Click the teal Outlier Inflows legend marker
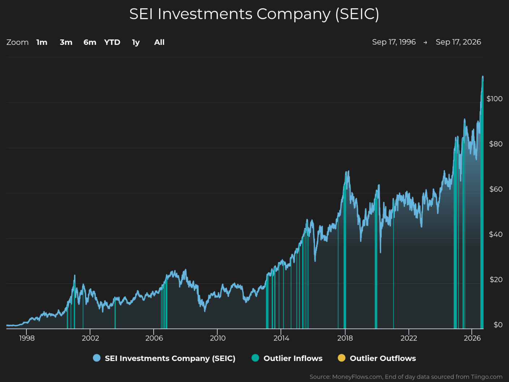The image size is (509, 382). [x=255, y=358]
